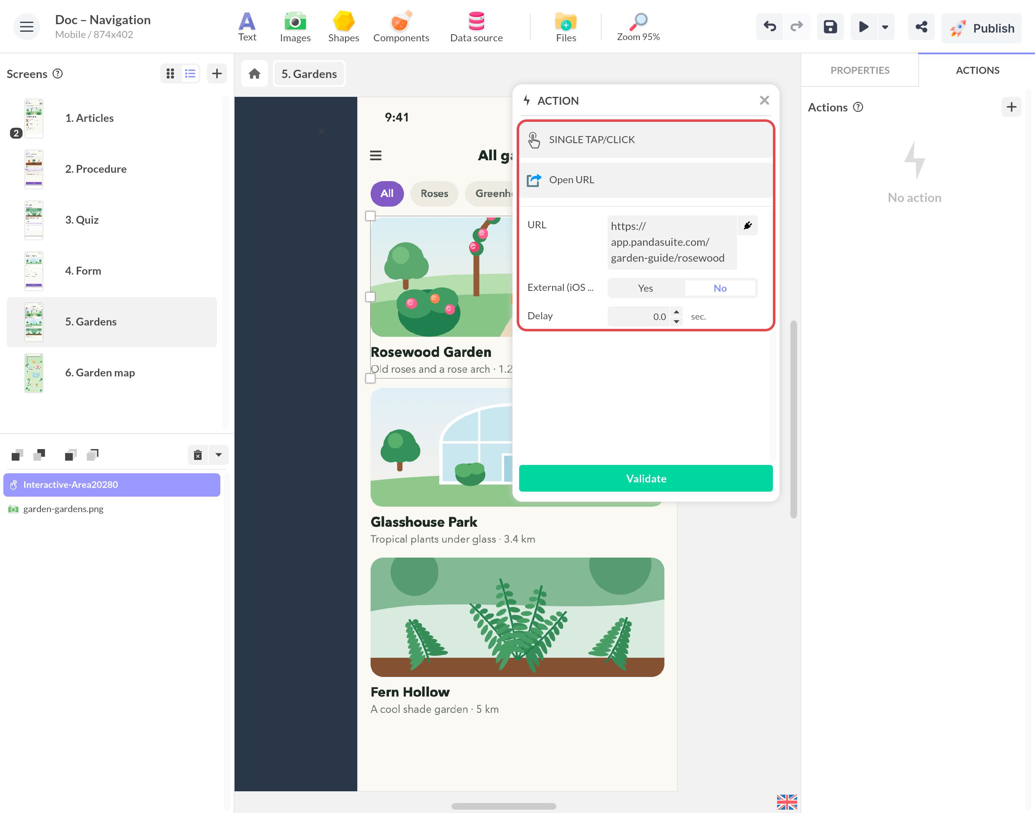
Task: Add a new screen
Action: (x=217, y=74)
